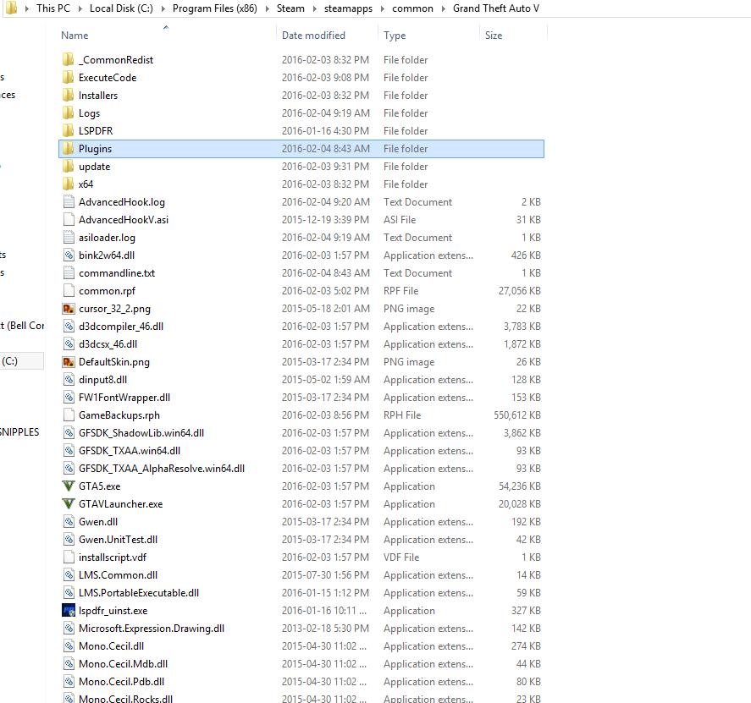Click the commandline.txt file icon
The image size is (751, 703).
69,272
